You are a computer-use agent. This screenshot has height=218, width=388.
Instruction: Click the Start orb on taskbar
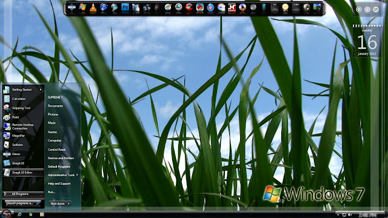[6, 214]
